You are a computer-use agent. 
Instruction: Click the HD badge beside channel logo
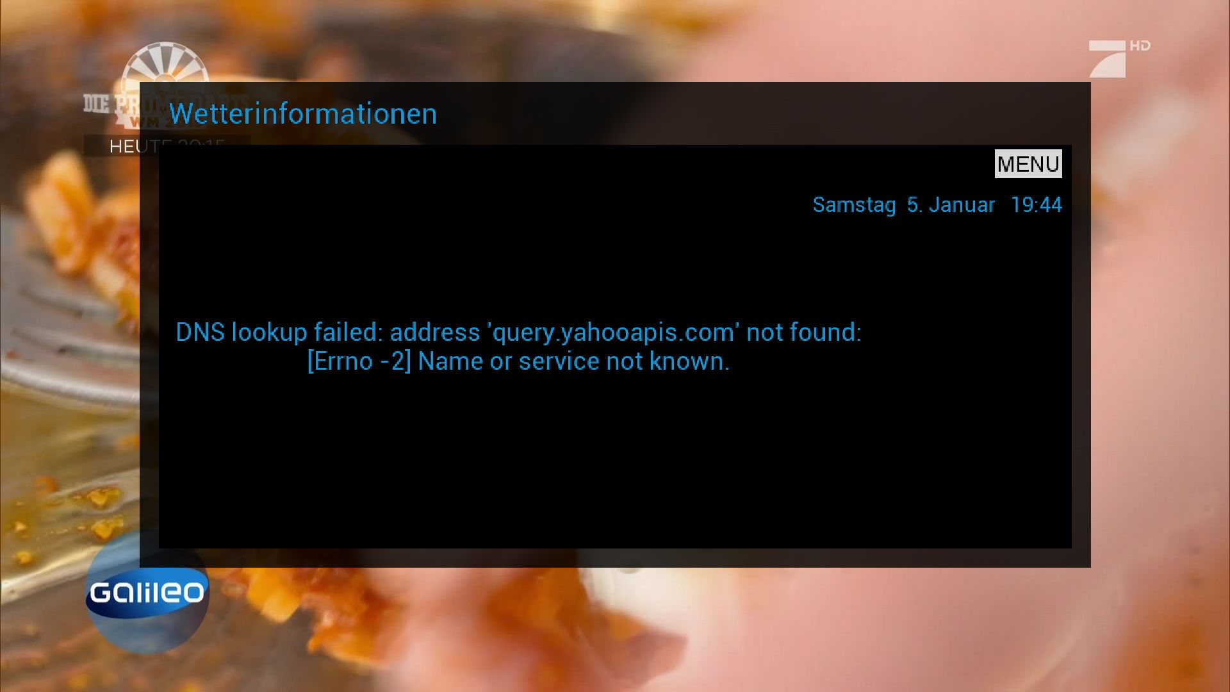[1140, 45]
